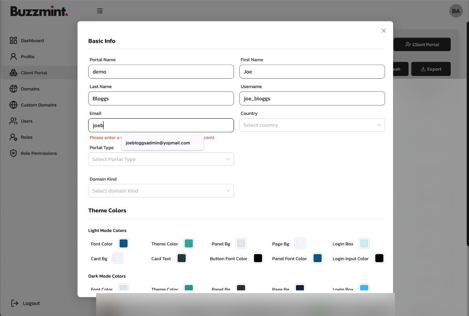The height and width of the screenshot is (316, 469).
Task: Click the Domain Kind dropdown chevron
Action: (x=228, y=191)
